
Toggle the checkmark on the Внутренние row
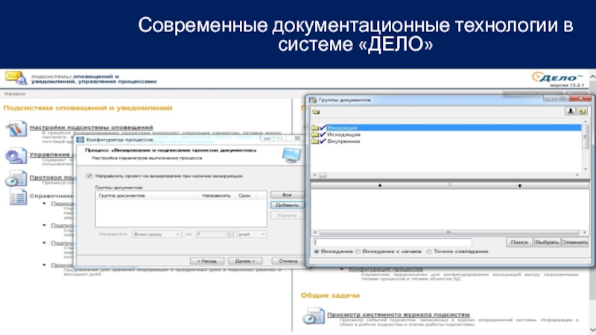(323, 141)
